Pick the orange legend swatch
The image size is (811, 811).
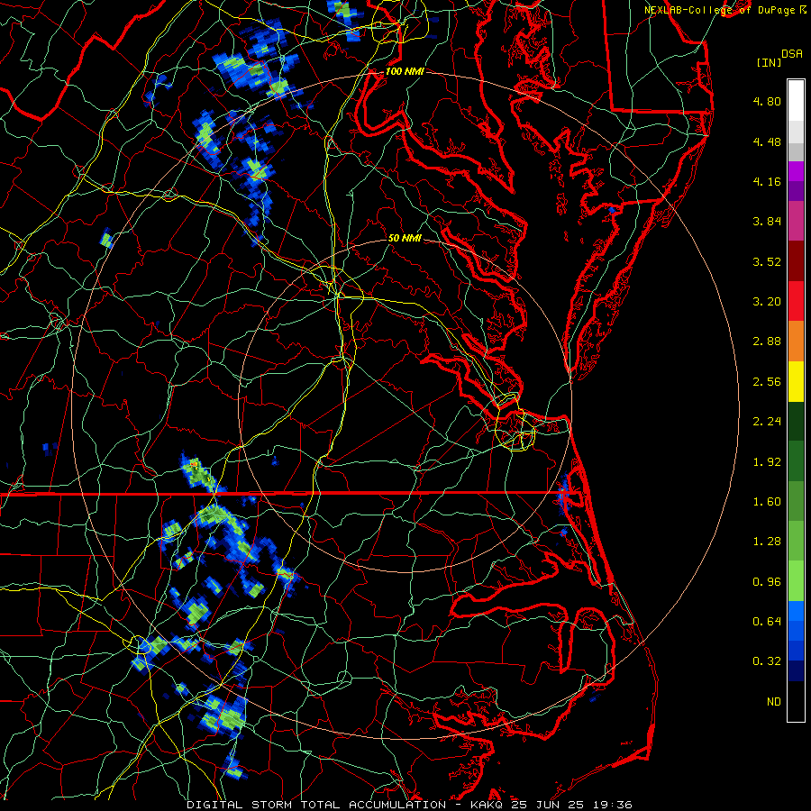[x=796, y=342]
